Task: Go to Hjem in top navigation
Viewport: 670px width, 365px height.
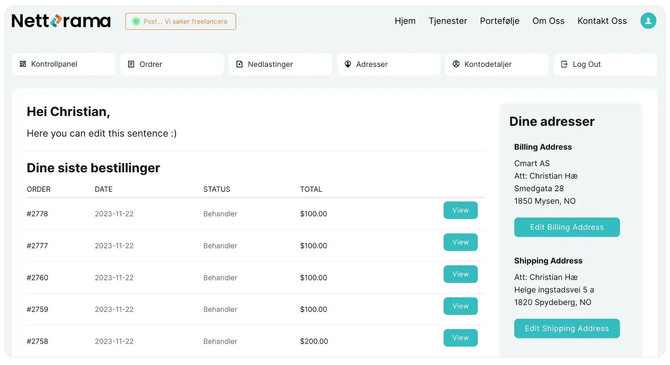Action: [405, 21]
